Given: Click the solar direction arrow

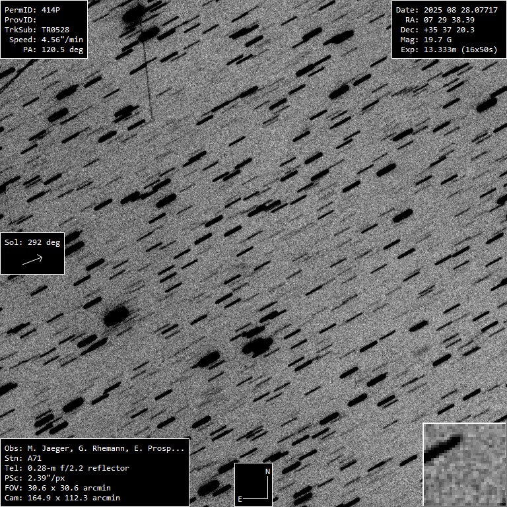Looking at the screenshot, I should click(32, 259).
